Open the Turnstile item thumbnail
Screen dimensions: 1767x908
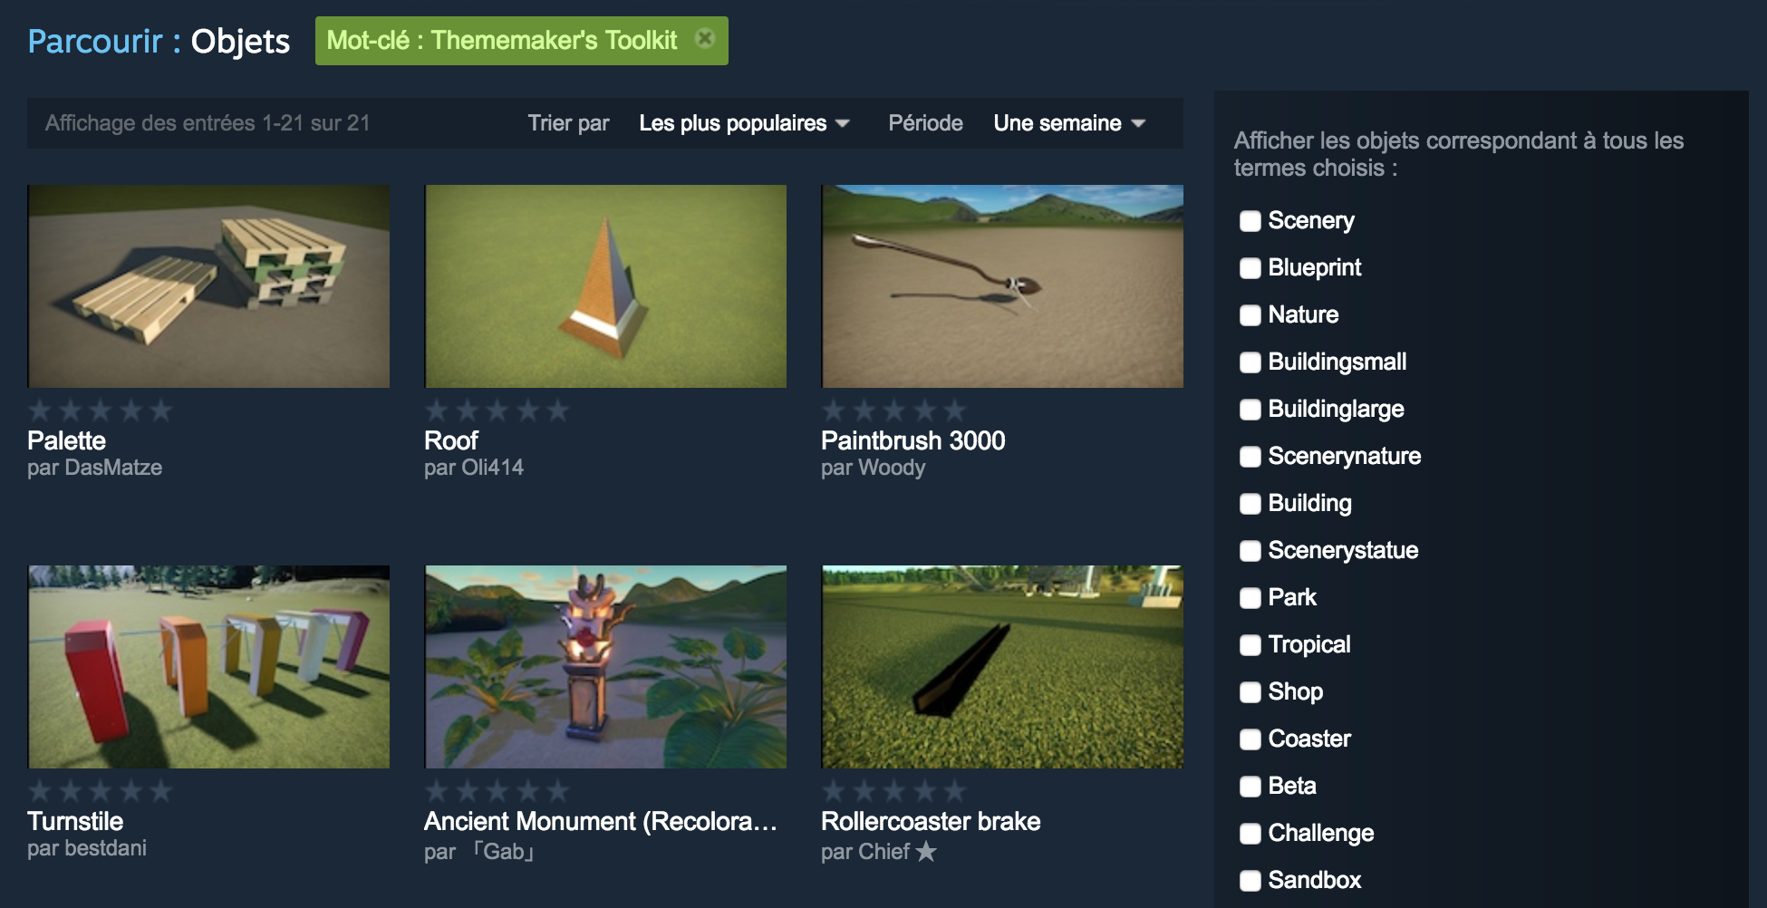click(208, 667)
